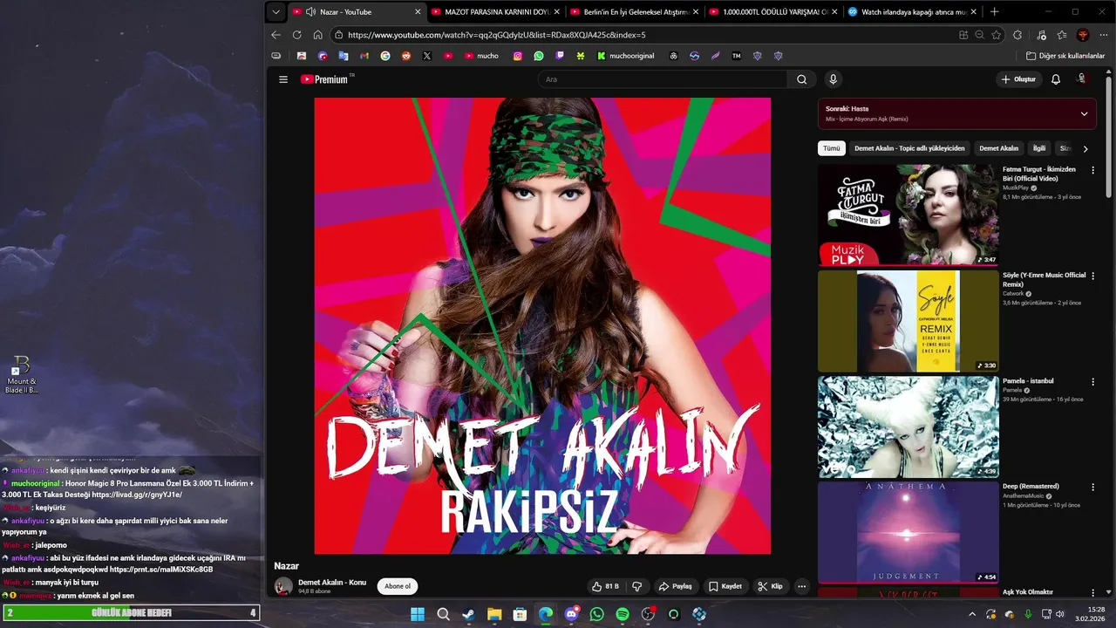Open a new browser tab
The image size is (1116, 628).
tap(994, 12)
